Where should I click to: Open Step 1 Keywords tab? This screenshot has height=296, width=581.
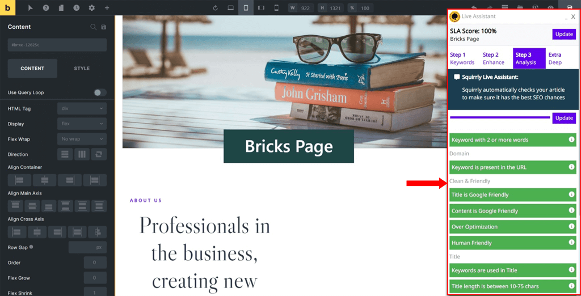click(462, 58)
